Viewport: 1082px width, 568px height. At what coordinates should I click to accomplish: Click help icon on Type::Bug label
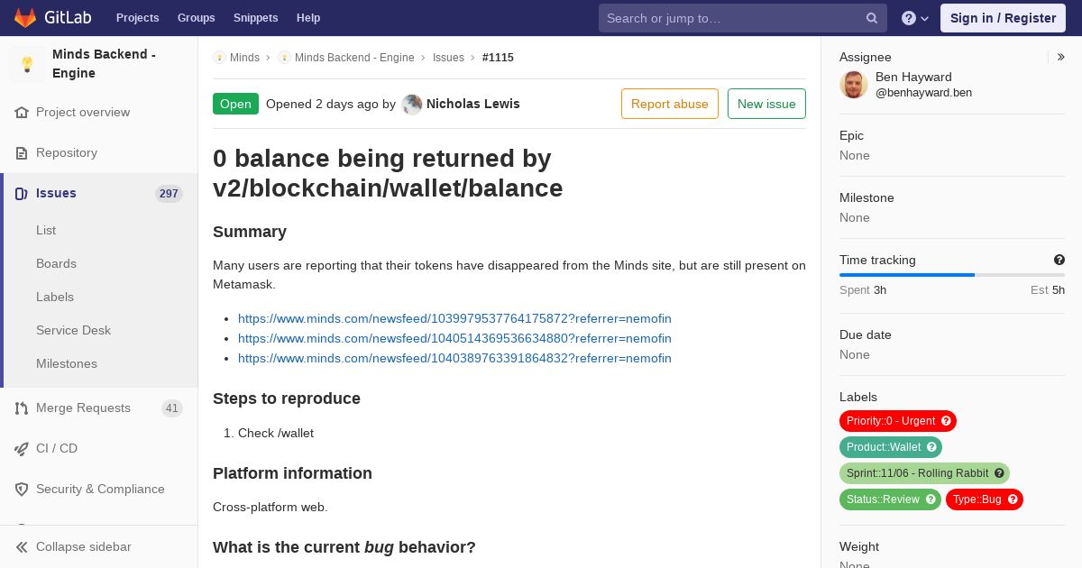pyautogui.click(x=1013, y=499)
